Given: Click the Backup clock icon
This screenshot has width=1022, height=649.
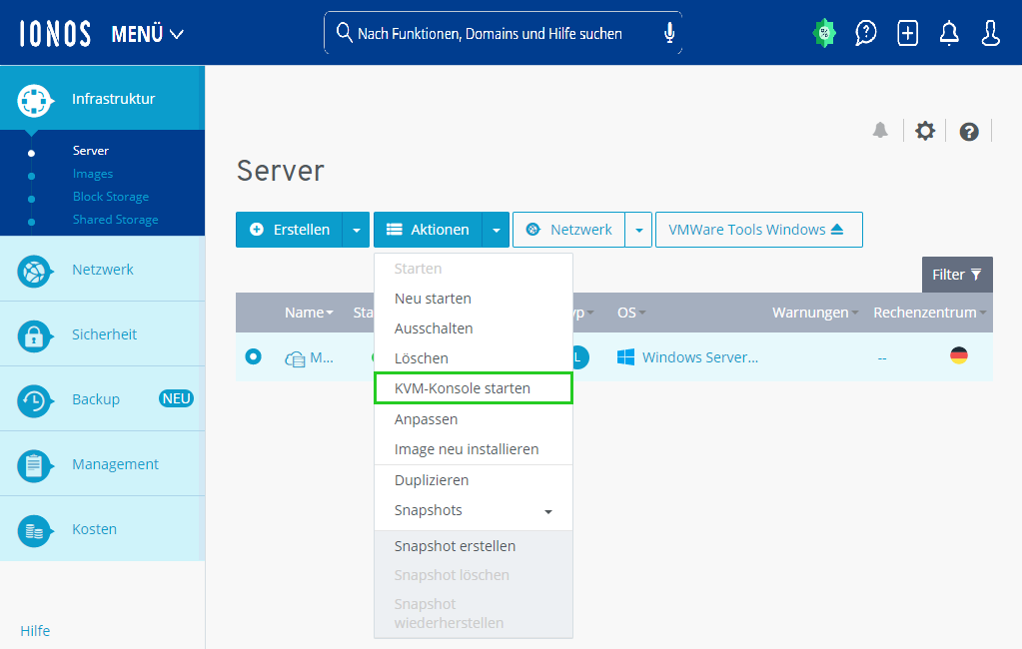Looking at the screenshot, I should click(34, 401).
